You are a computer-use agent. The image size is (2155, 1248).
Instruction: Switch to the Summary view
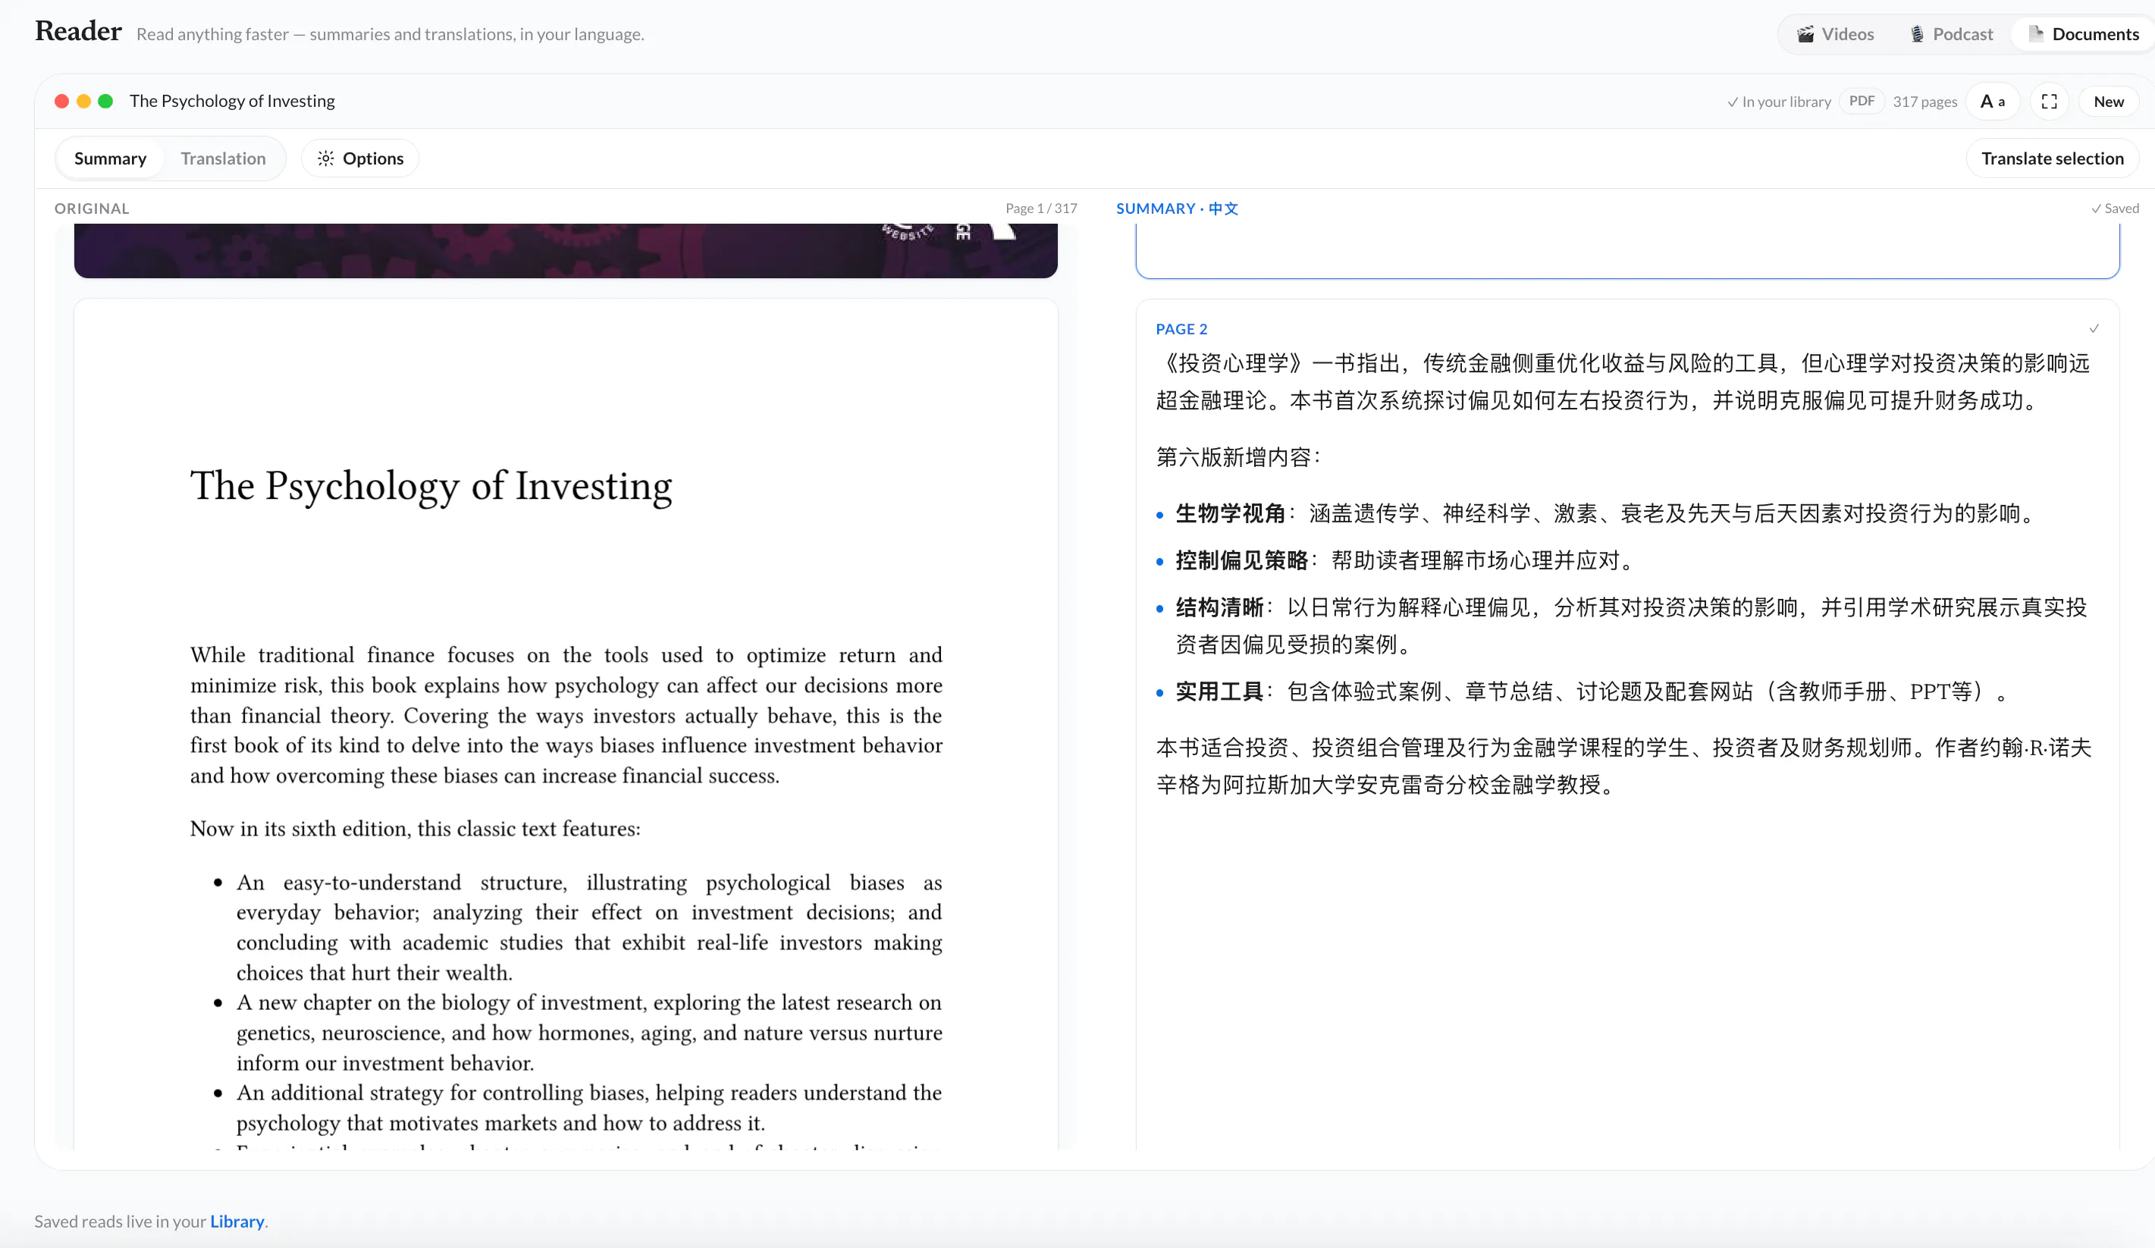click(x=110, y=159)
